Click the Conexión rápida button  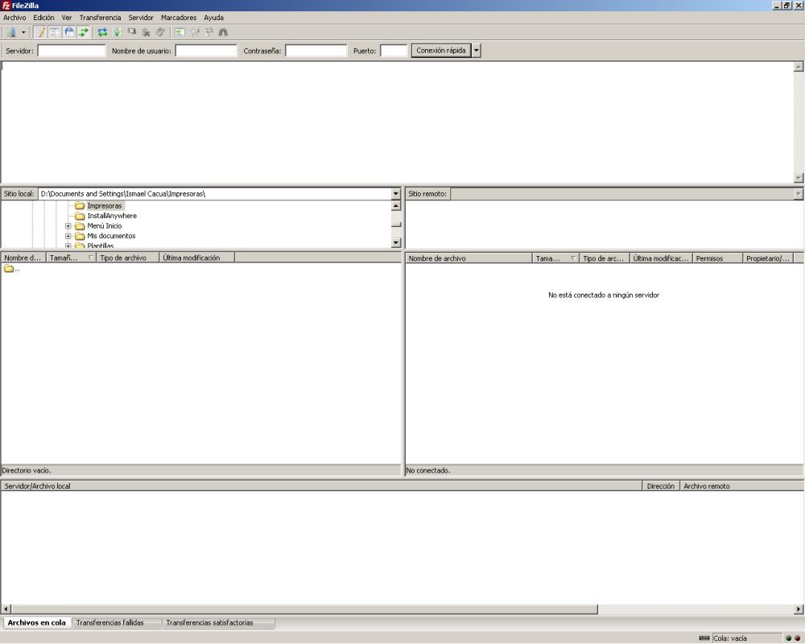point(441,51)
